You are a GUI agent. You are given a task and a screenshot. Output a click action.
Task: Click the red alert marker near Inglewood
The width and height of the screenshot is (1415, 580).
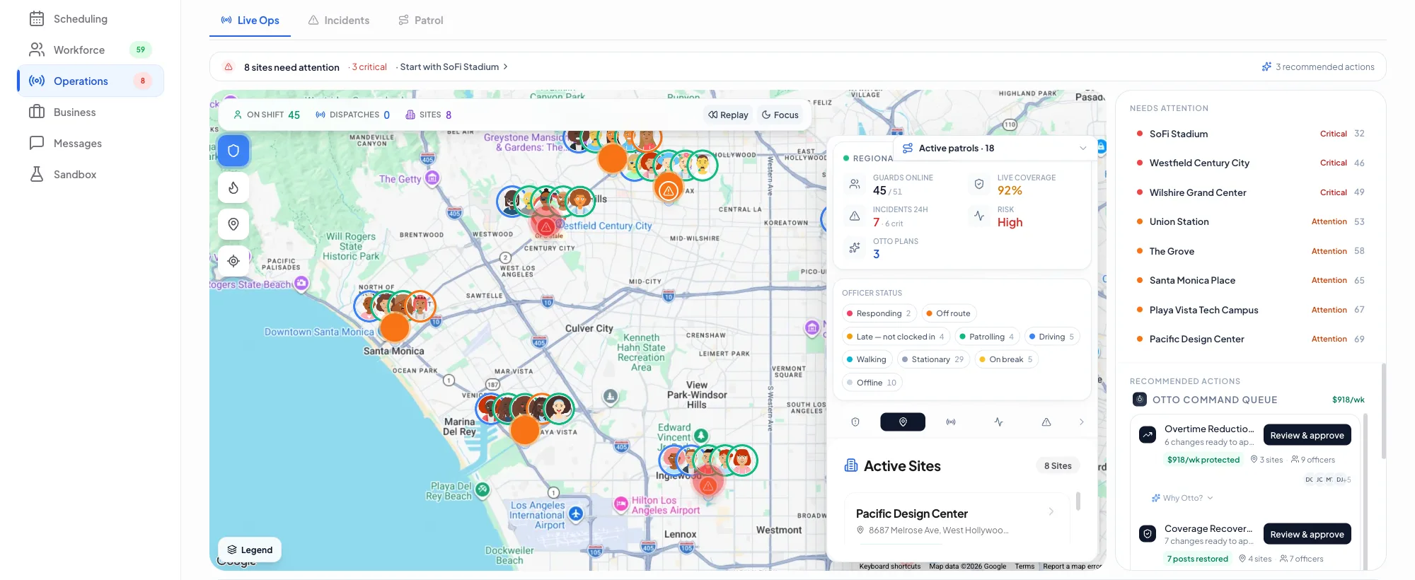coord(707,485)
